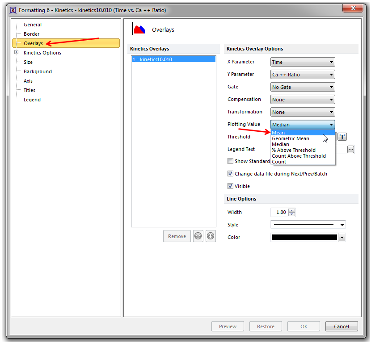
Task: Select Mean from the Plotting Value list
Action: (278, 133)
